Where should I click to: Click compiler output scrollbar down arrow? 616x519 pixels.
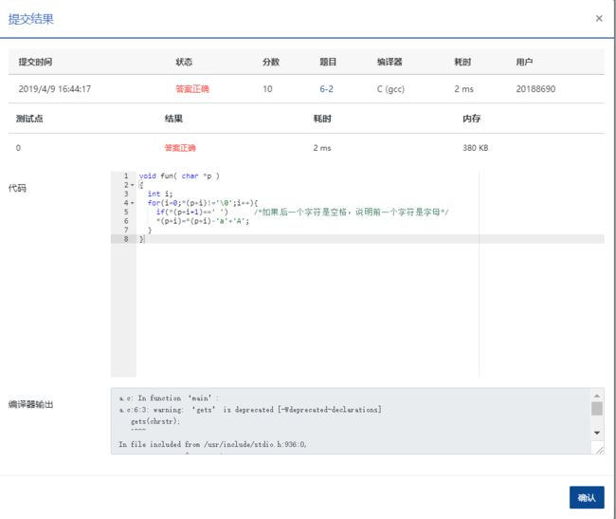[x=597, y=433]
